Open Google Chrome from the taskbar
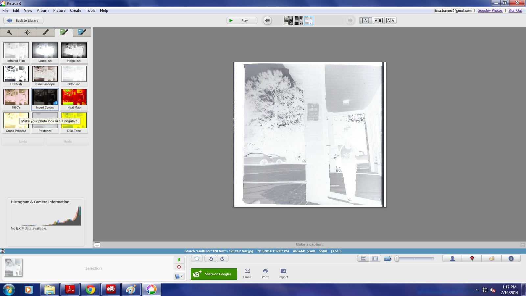Image resolution: width=526 pixels, height=296 pixels. pos(90,289)
